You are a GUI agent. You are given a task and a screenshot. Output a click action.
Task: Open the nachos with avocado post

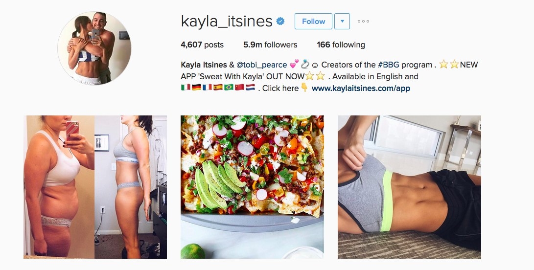tap(253, 187)
